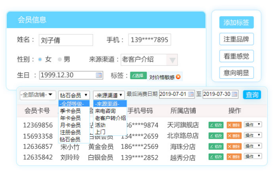Focus the 生日 field showing 1999.12.30

pyautogui.click(x=71, y=75)
